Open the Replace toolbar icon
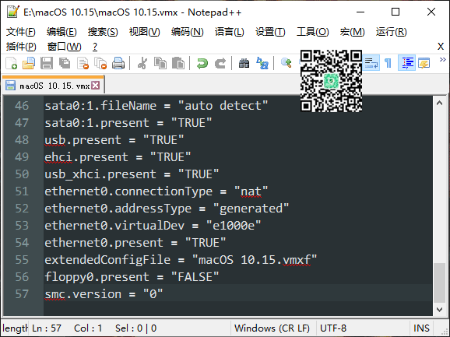This screenshot has height=337, width=450. tap(262, 63)
